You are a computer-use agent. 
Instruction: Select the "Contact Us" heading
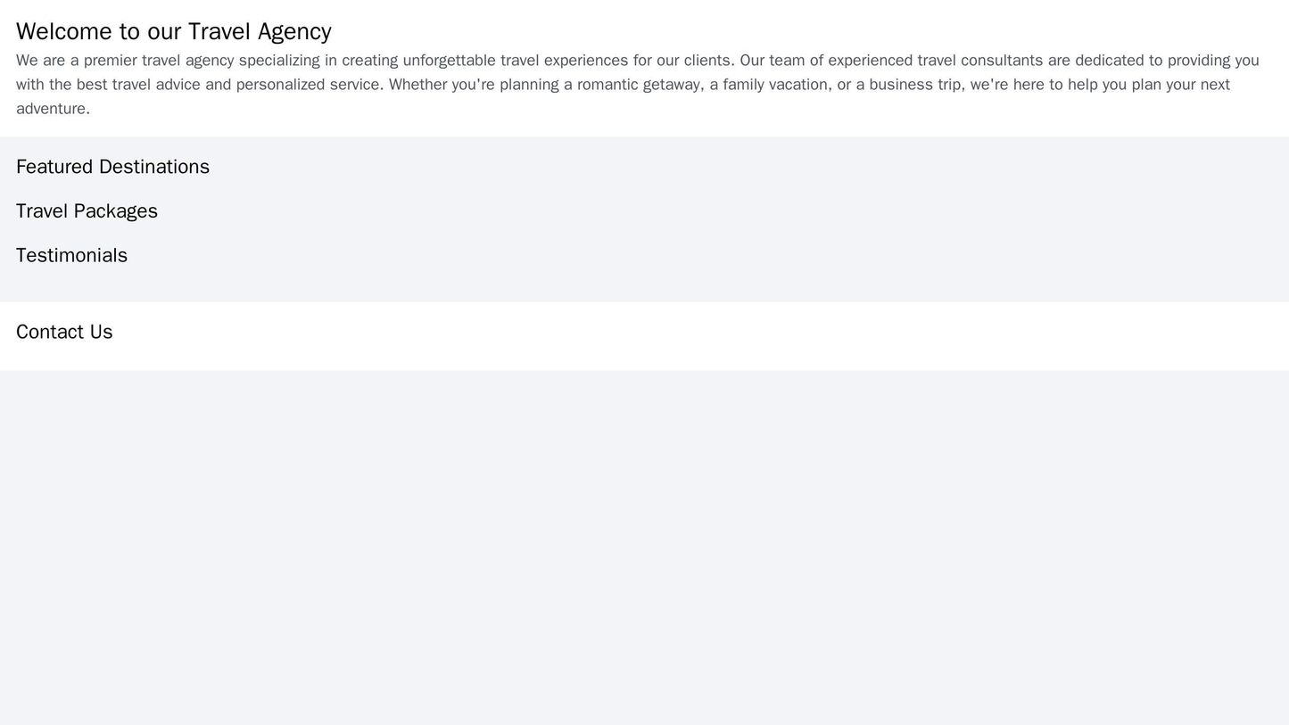point(64,332)
